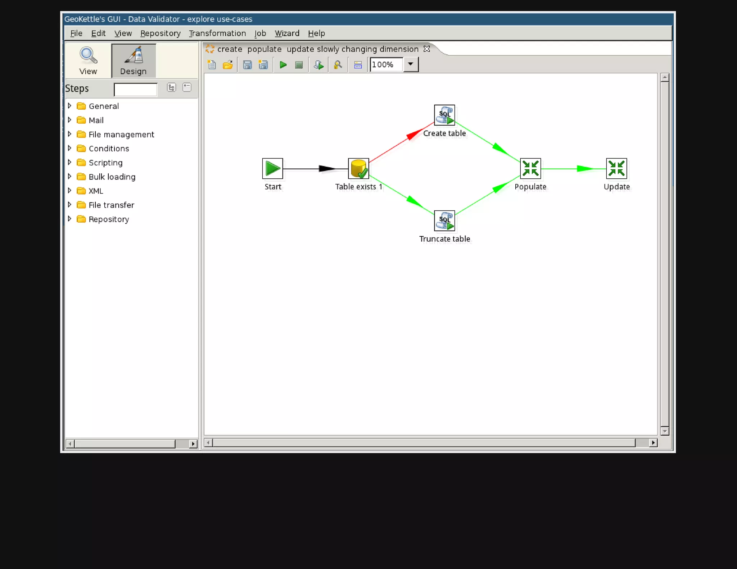Click the show results pane icon
The image size is (737, 569).
point(358,65)
